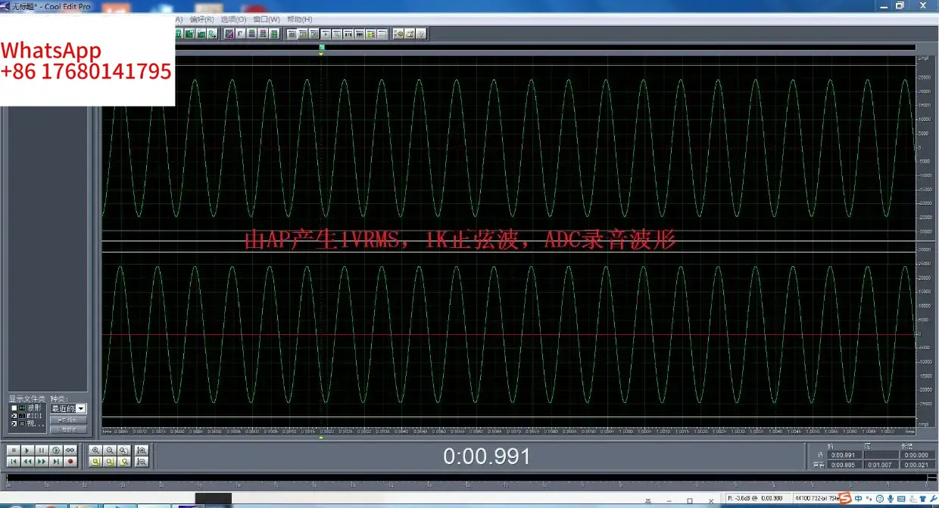This screenshot has height=508, width=939.
Task: Open the 窗口(W) menu
Action: pyautogui.click(x=267, y=19)
